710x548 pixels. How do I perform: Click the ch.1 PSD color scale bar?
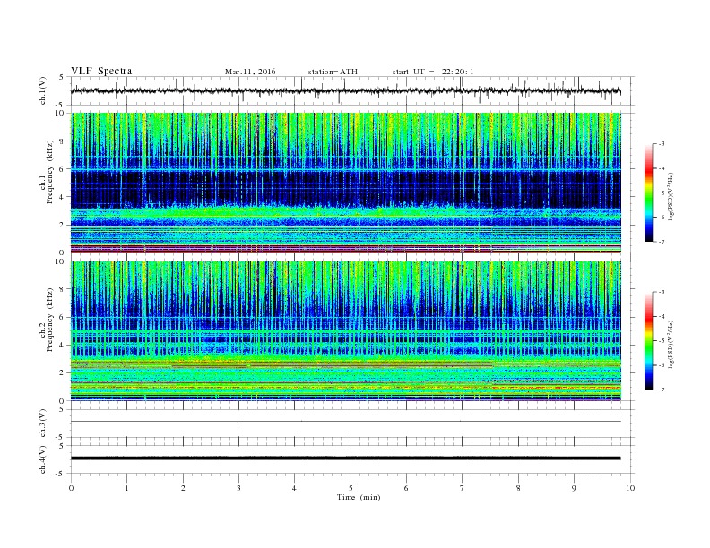[649, 193]
